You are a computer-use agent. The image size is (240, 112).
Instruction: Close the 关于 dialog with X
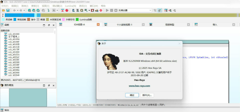point(179,44)
